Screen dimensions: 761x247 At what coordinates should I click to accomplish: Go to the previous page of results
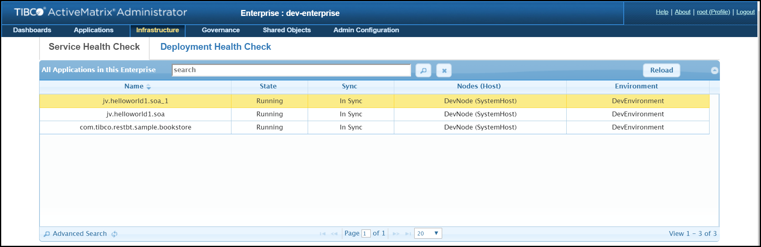[x=334, y=234]
